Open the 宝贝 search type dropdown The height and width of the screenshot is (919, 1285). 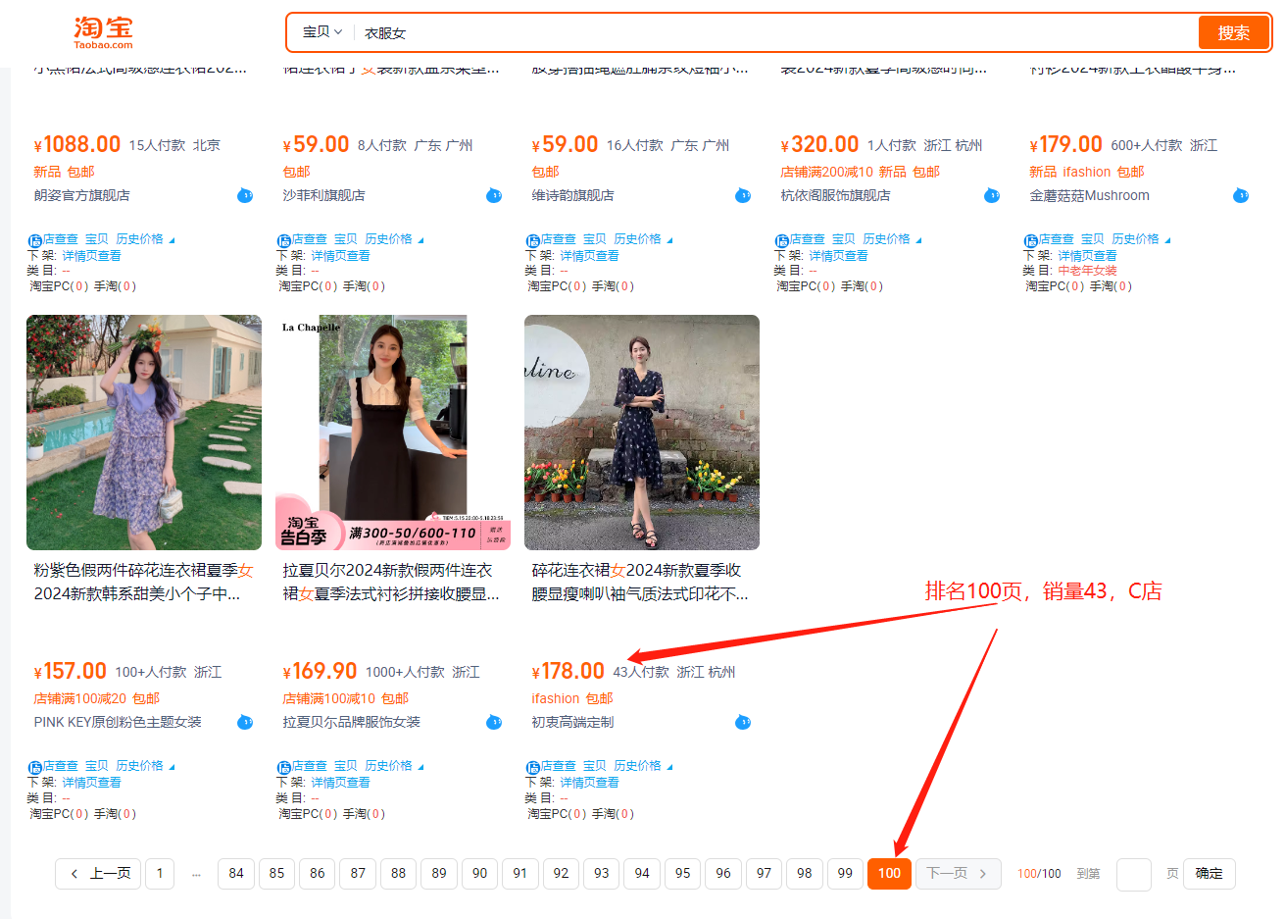pos(322,32)
